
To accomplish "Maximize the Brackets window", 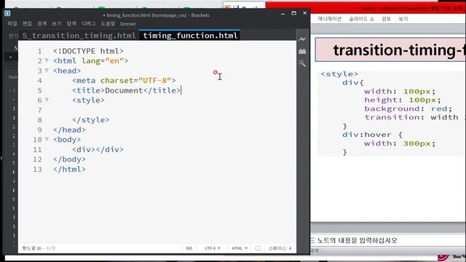I will pyautogui.click(x=294, y=13).
